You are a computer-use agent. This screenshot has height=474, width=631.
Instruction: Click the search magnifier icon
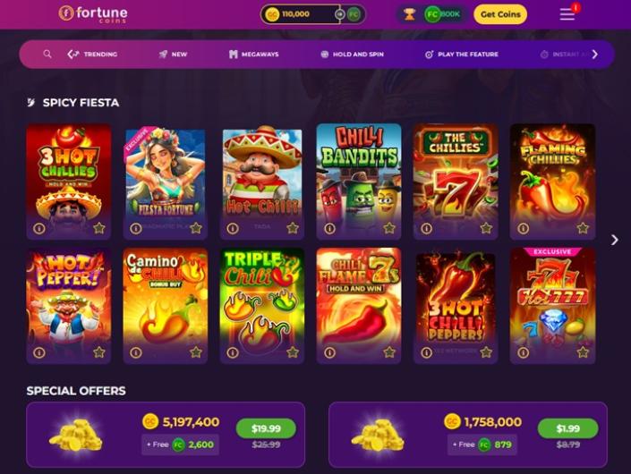coord(47,54)
